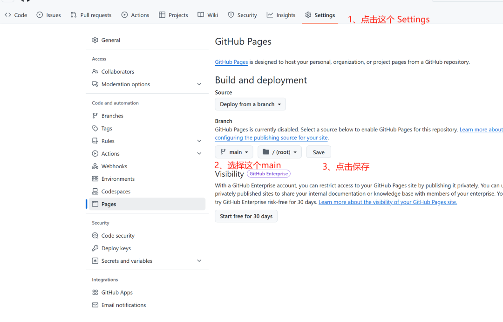This screenshot has width=503, height=322.
Task: Open the Deploy from a branch dropdown
Action: point(250,104)
